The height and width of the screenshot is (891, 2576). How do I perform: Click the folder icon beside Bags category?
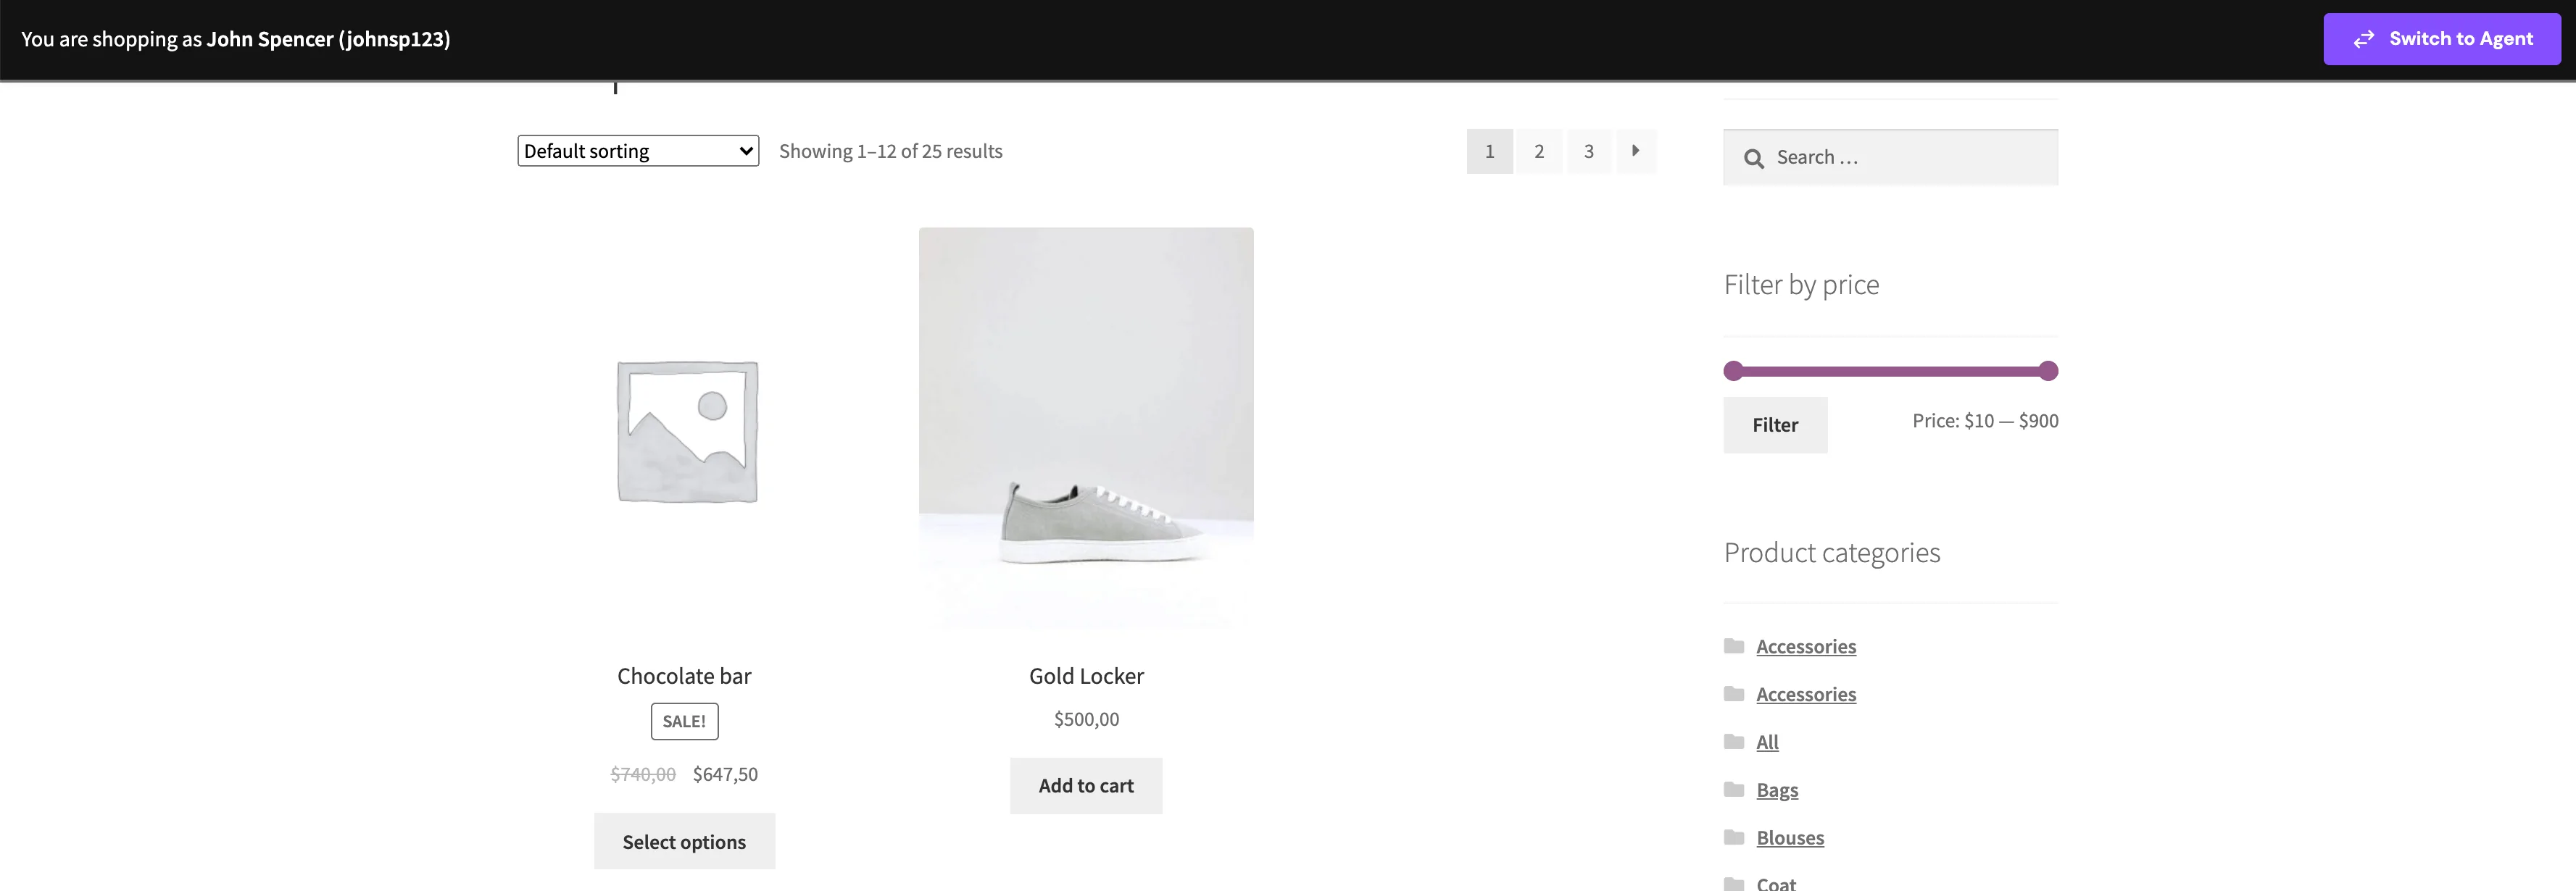[1734, 789]
